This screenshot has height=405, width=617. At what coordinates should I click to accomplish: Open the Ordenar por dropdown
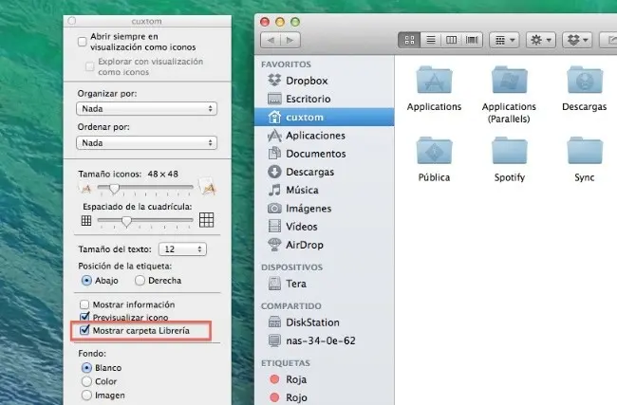pos(146,142)
